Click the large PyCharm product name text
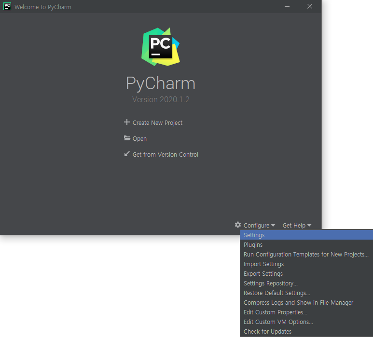This screenshot has height=337, width=373. (x=161, y=83)
